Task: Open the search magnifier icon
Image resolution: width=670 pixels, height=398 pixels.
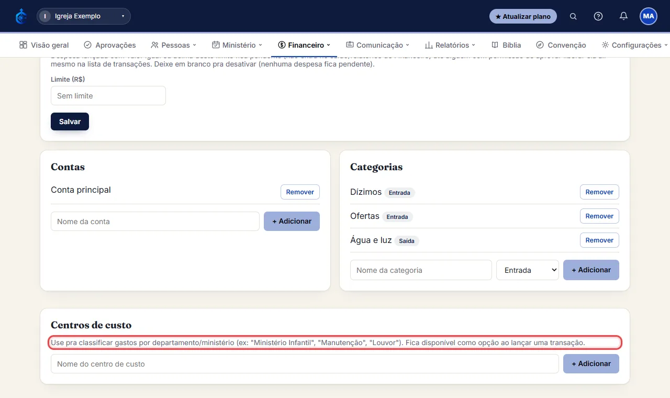Action: coord(573,16)
